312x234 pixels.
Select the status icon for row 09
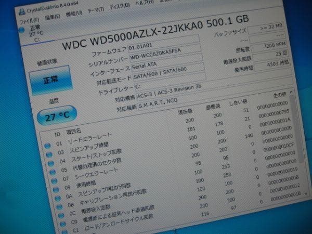[56, 189]
